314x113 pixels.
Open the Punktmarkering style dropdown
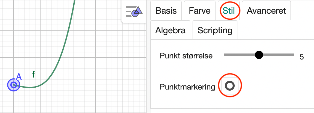(x=230, y=86)
